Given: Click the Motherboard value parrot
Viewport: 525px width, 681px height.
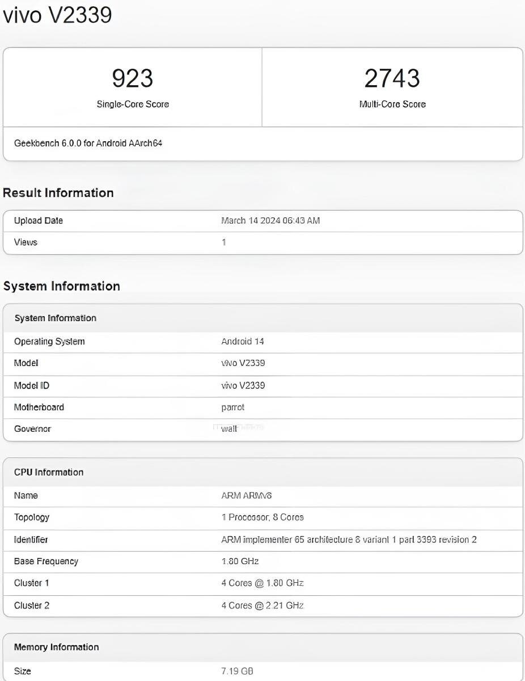Looking at the screenshot, I should coord(233,407).
